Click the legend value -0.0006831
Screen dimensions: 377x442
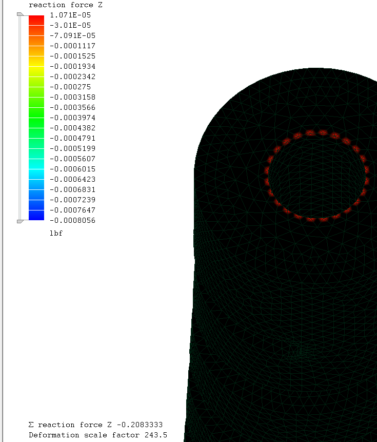[73, 189]
